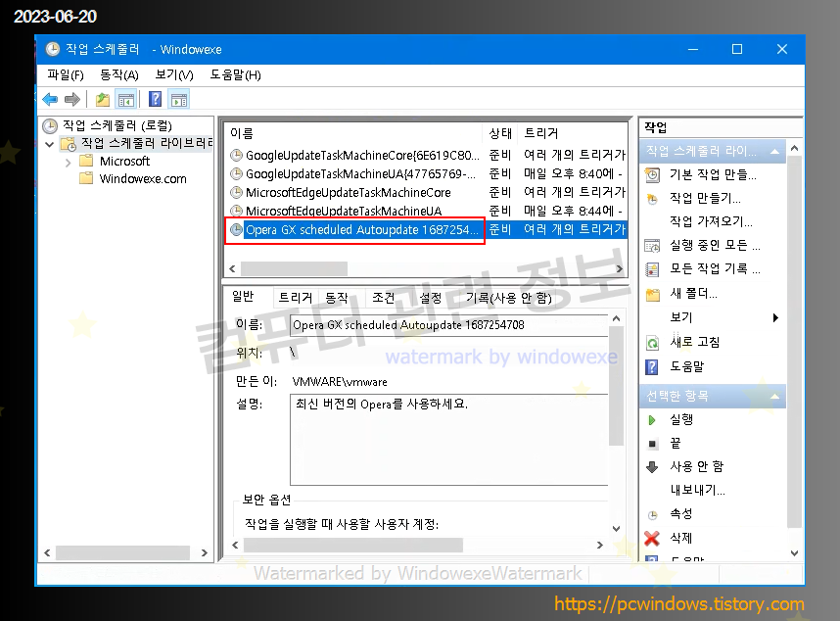Viewport: 840px width, 621px height.
Task: Click the 모든 작업 기록 icon
Action: click(652, 269)
